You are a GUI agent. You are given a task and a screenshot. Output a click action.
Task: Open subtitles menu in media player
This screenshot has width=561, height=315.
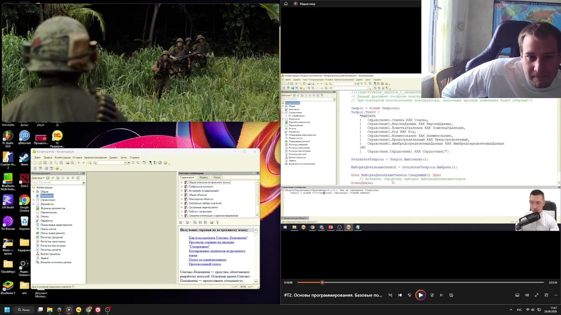click(x=517, y=295)
